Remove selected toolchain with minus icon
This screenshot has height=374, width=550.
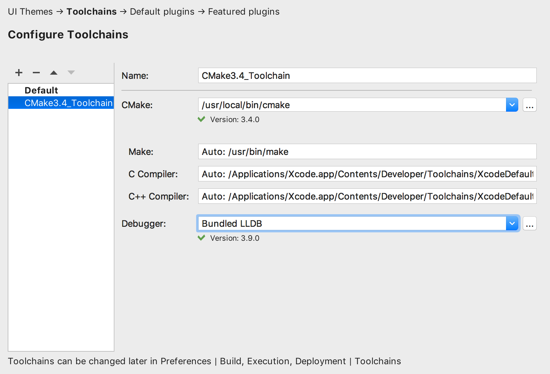point(36,73)
